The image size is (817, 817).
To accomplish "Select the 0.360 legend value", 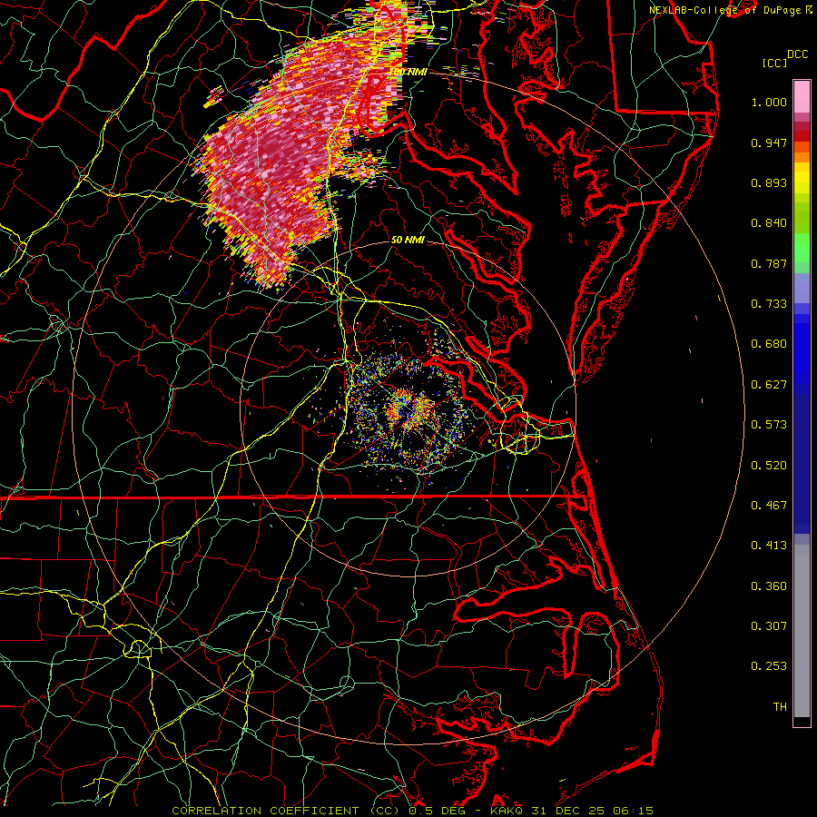I will coord(769,586).
